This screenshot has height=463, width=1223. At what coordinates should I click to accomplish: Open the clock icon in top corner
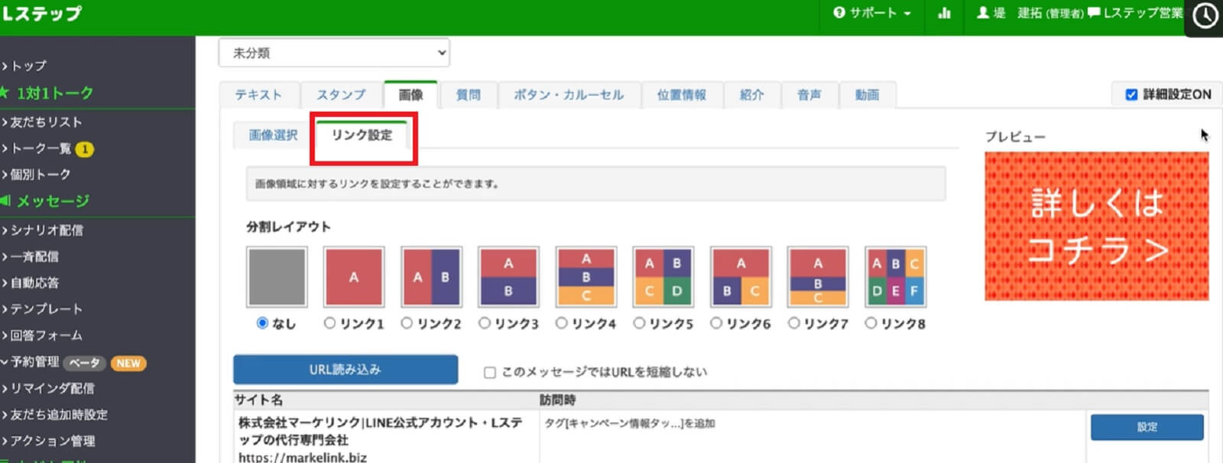point(1205,16)
